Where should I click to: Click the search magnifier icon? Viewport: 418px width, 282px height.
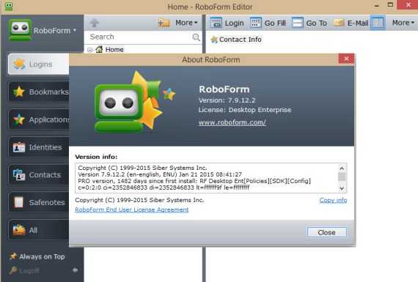[197, 37]
